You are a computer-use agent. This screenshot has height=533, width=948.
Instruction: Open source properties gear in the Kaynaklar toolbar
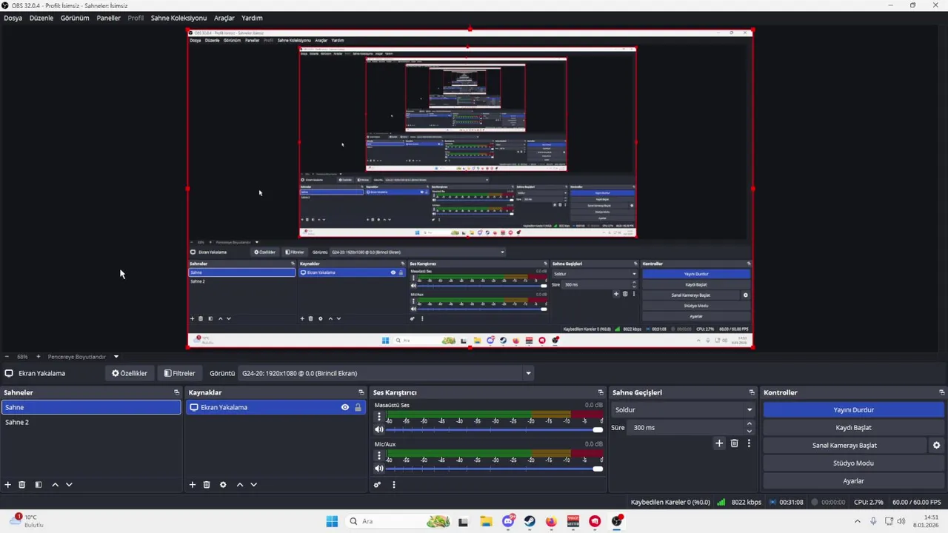[x=223, y=485]
